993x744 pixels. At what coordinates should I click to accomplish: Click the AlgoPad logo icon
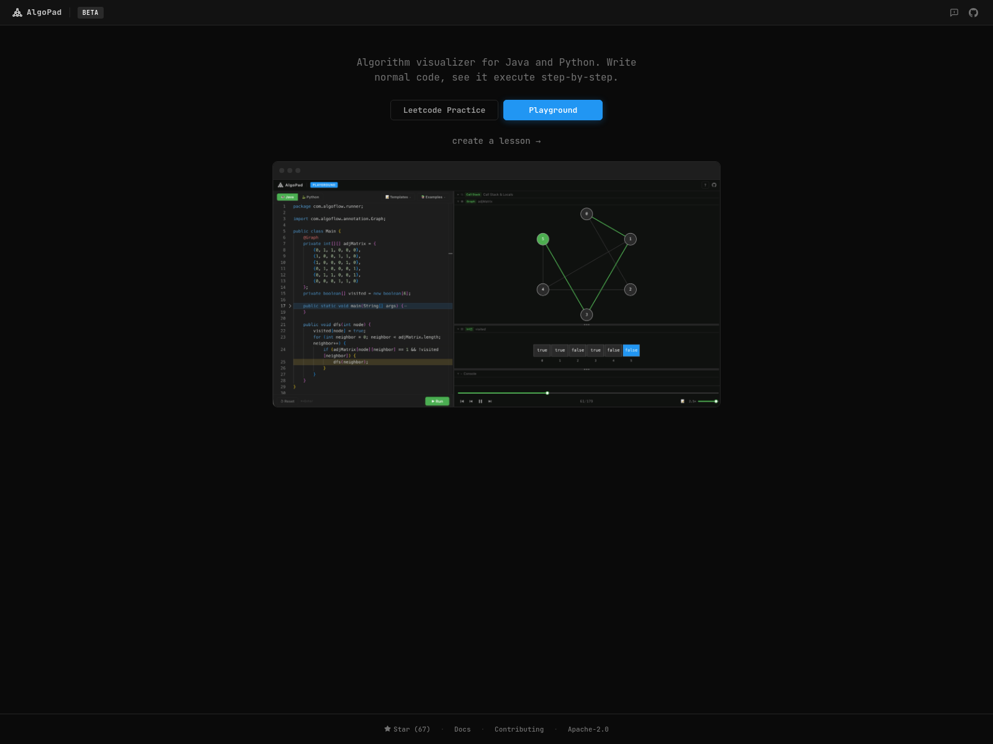click(x=17, y=12)
